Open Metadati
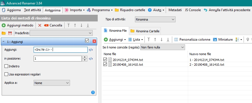Image resolution: width=252 pixels, height=103 pixels. (x=175, y=10)
